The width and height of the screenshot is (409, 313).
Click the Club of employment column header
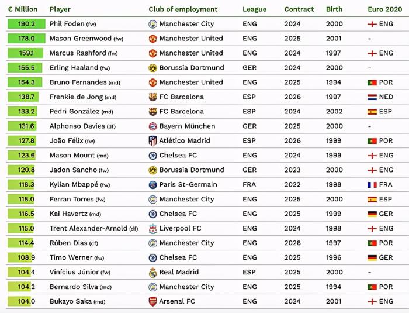click(x=183, y=9)
